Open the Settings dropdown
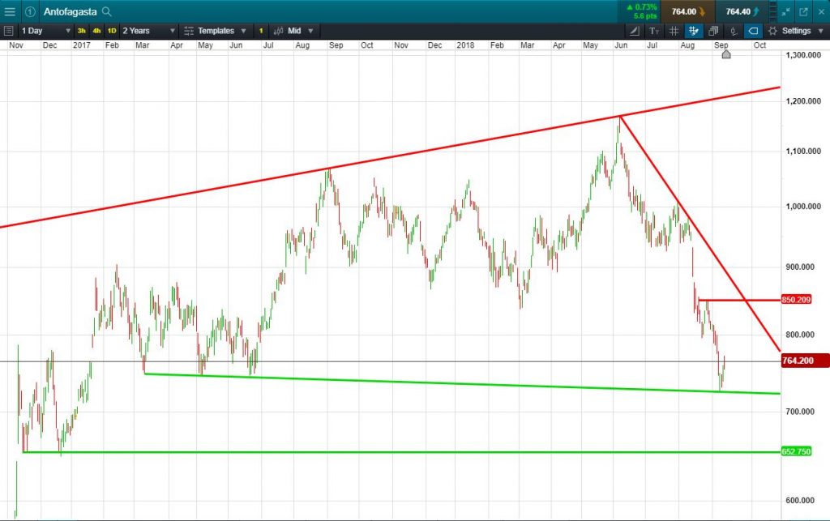Viewport: 830px width, 521px height. tap(796, 31)
